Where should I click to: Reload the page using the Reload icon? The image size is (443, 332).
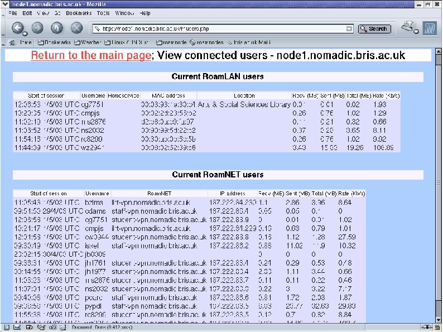tap(57, 28)
